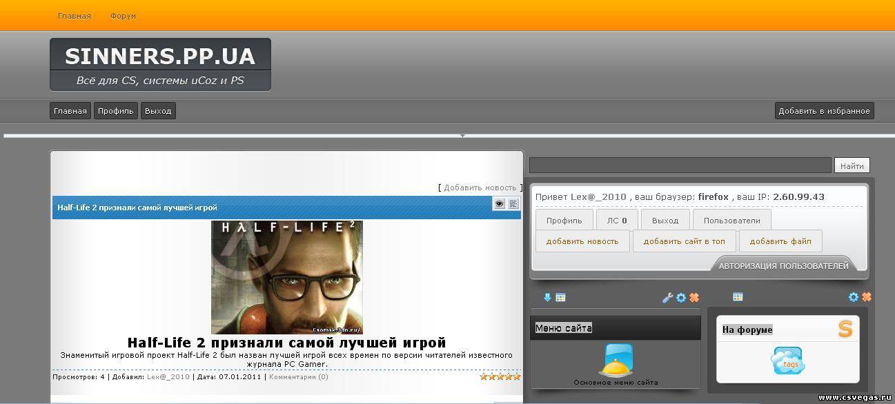
Task: Click the blue down-arrow icon above Меню сайта
Action: [x=547, y=297]
